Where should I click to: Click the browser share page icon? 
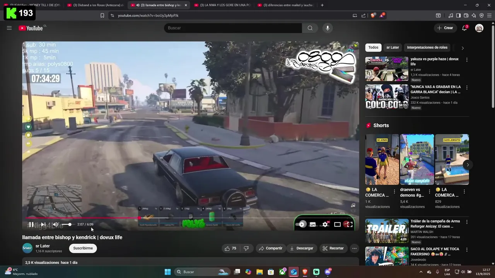[x=364, y=15]
